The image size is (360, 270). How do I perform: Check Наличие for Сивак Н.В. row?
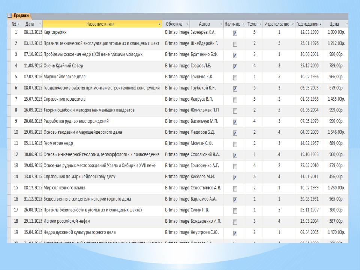point(235,211)
